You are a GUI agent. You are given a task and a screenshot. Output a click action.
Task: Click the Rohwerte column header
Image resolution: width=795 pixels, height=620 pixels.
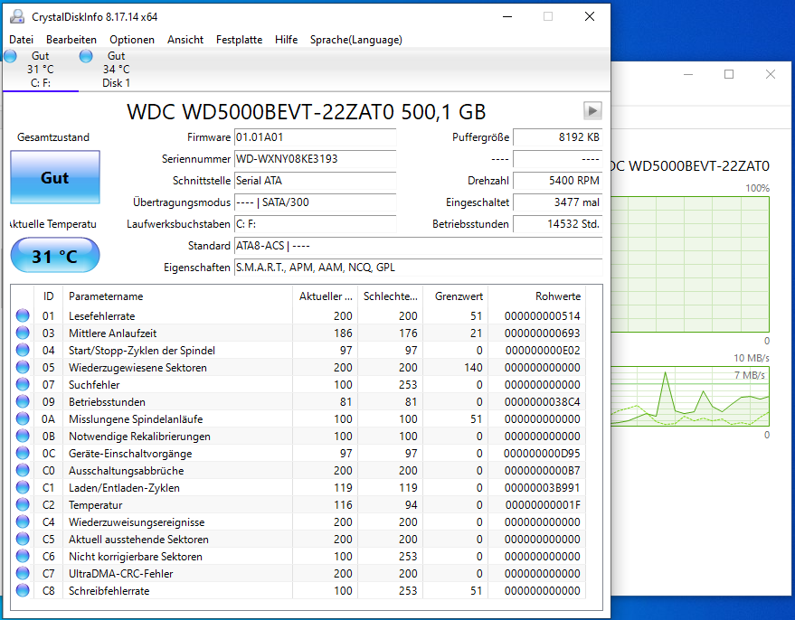(x=536, y=296)
